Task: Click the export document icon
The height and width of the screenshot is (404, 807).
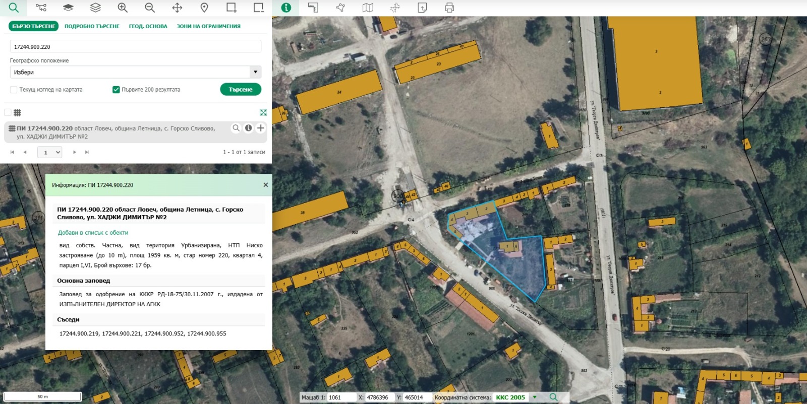Action: click(422, 8)
